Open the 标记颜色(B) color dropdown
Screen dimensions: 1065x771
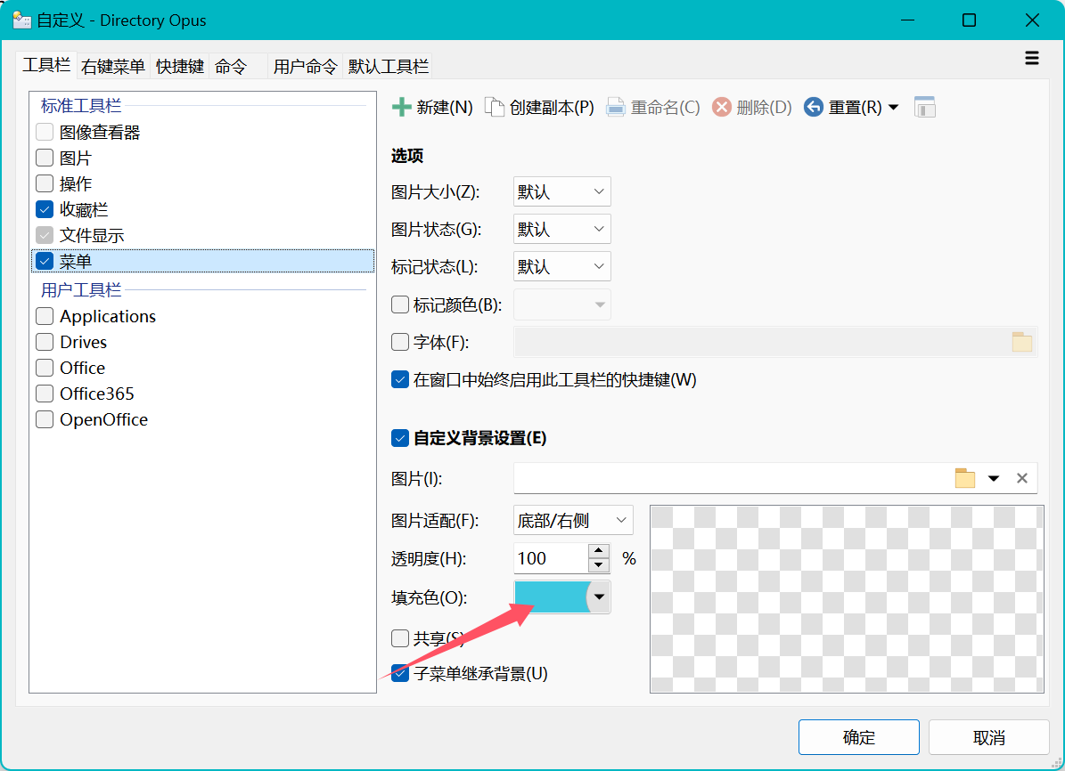click(561, 304)
